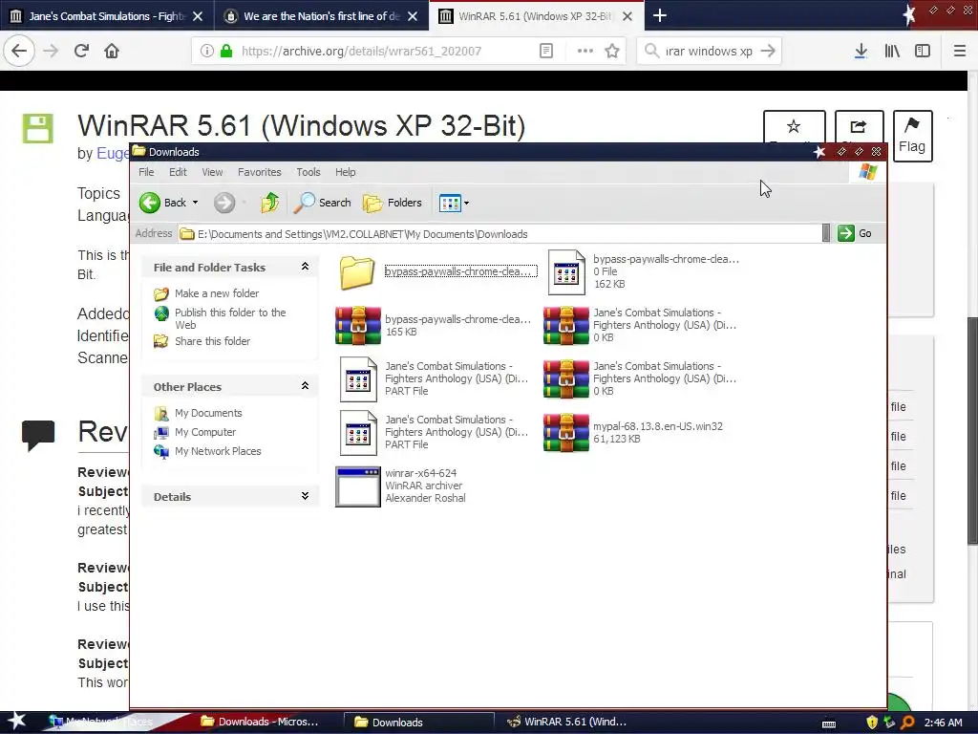Click Share this folder

click(212, 341)
